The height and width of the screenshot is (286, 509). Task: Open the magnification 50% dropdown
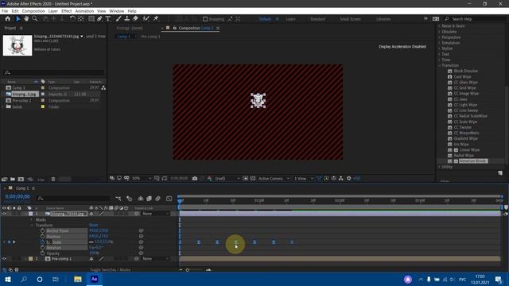click(x=142, y=178)
